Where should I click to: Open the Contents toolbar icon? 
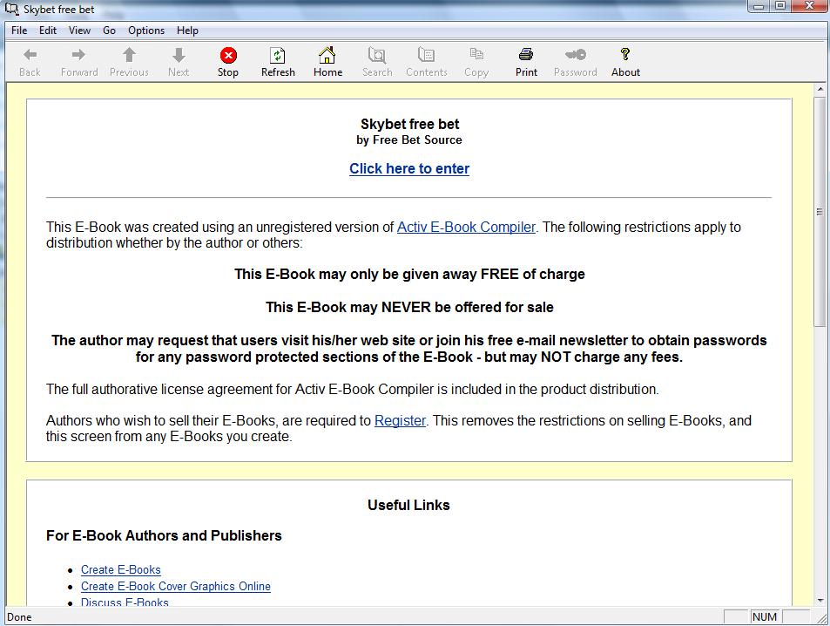[x=426, y=55]
